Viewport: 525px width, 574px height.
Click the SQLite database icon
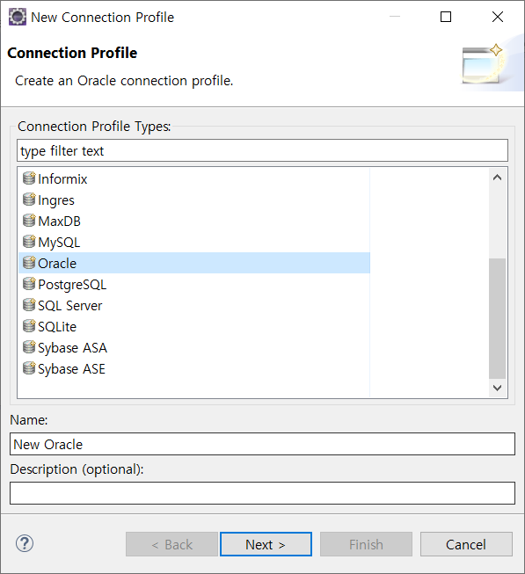click(29, 326)
